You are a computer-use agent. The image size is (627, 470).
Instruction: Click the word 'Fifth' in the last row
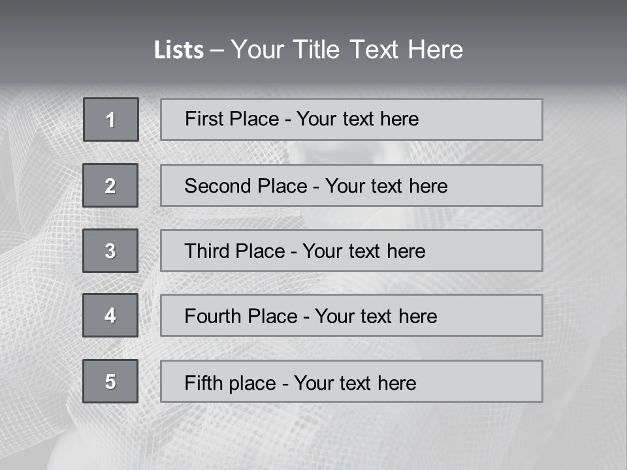[x=204, y=383]
